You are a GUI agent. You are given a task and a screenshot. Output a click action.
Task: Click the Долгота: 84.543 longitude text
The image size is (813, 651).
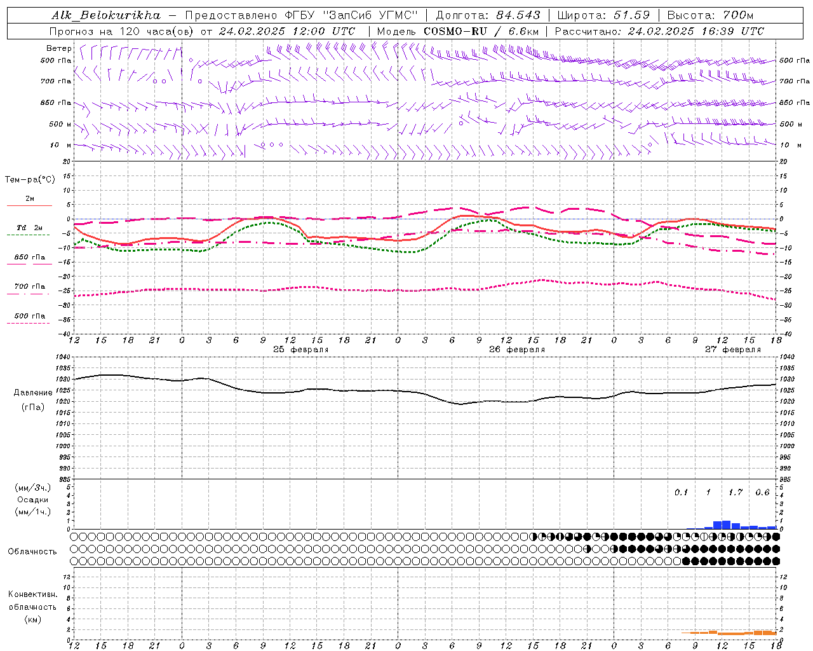coord(488,15)
